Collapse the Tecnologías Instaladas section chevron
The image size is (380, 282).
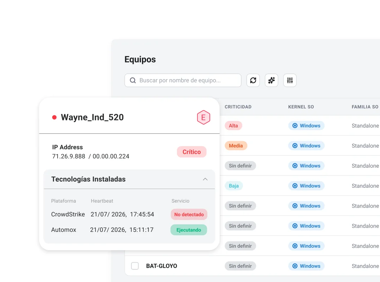pos(205,179)
